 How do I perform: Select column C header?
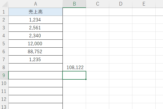98,4
